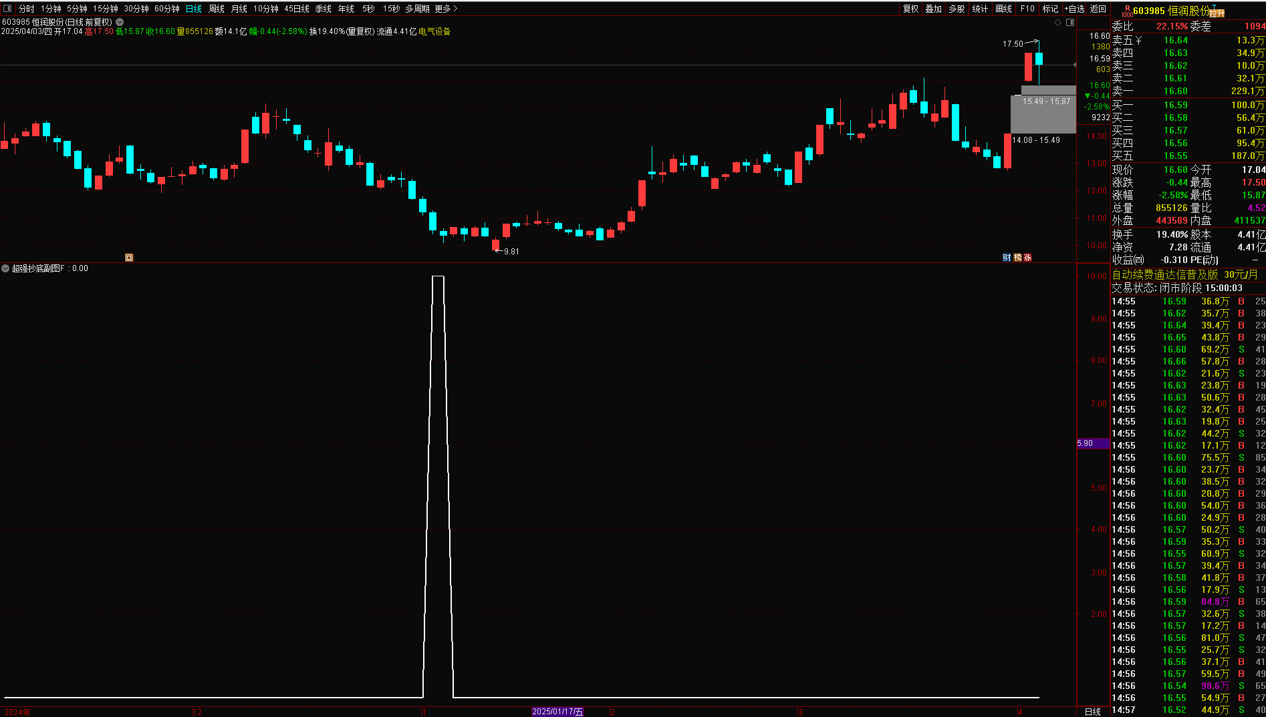The image size is (1266, 717).
Task: Expand the 超强抄底副图F indicator dropdown
Action: (x=5, y=268)
